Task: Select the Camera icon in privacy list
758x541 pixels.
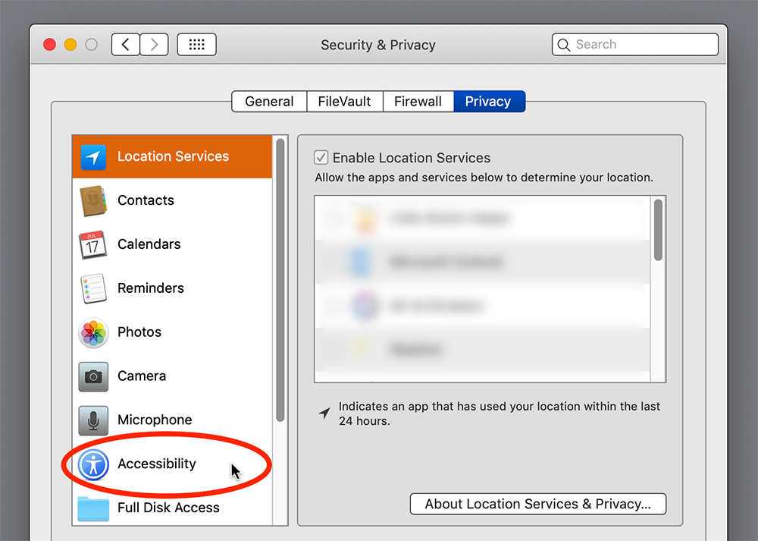Action: [93, 376]
